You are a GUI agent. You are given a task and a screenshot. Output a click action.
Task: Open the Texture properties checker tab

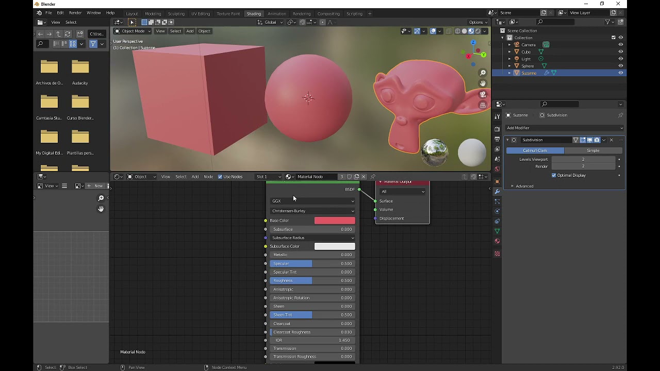(x=497, y=254)
